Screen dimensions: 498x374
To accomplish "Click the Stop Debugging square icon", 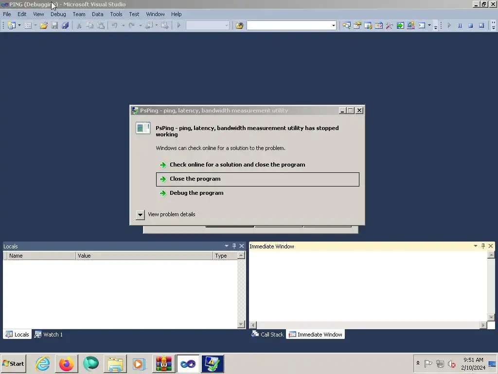I will click(x=471, y=25).
